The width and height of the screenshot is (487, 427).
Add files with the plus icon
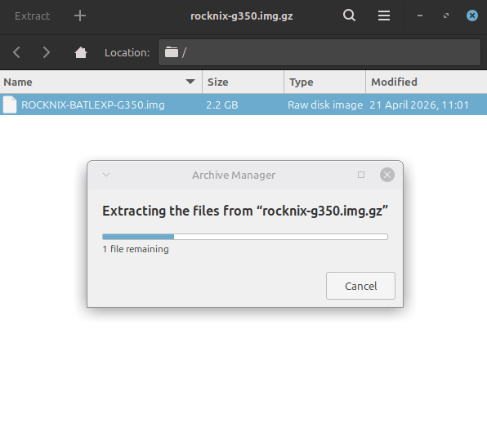(80, 16)
